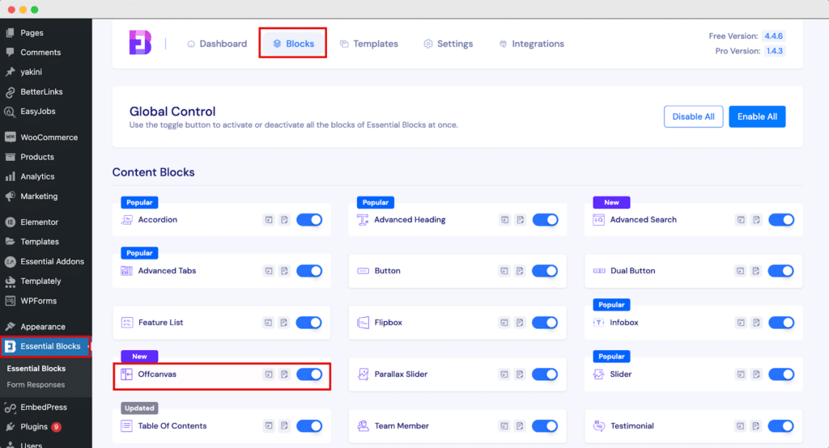Viewport: 829px width, 448px height.
Task: Open the documentation icon for Flipbox block
Action: (x=521, y=323)
